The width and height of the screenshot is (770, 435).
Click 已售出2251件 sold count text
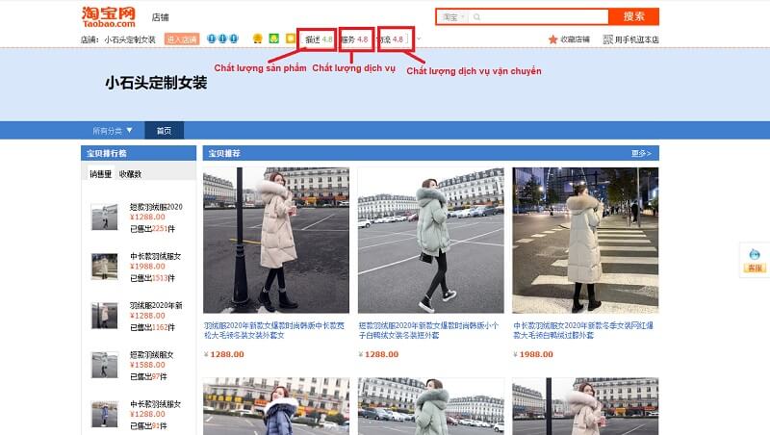click(152, 228)
